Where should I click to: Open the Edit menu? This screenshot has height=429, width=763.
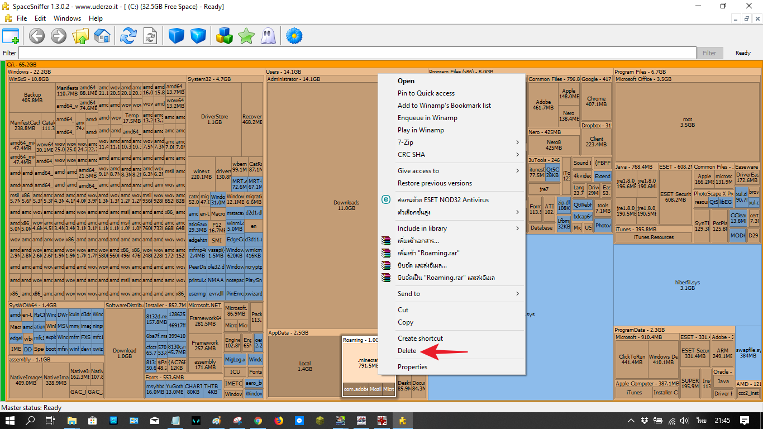(40, 18)
